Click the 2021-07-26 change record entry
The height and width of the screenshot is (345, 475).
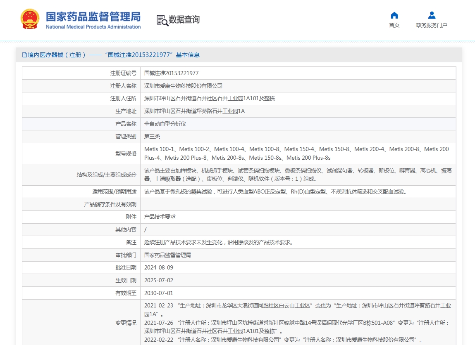296,327
